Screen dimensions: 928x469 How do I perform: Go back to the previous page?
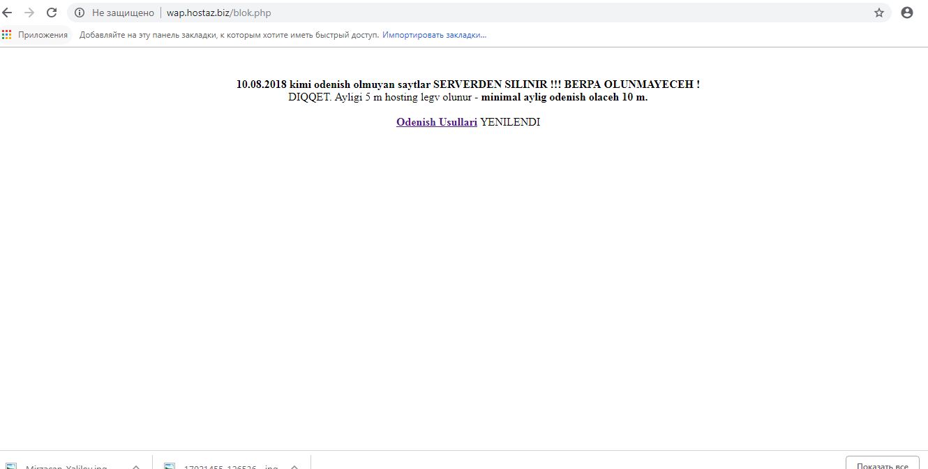coord(8,13)
